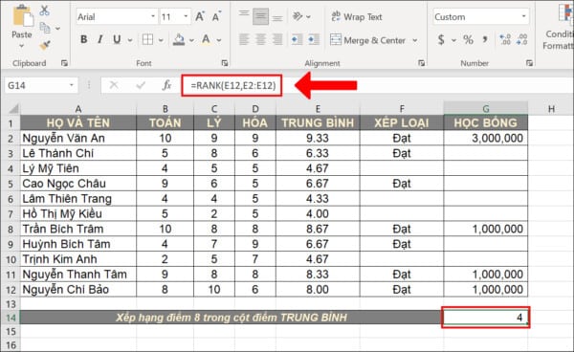Screen dimensions: 574x352
Task: Click the Increase Decimal icon
Action: [505, 39]
